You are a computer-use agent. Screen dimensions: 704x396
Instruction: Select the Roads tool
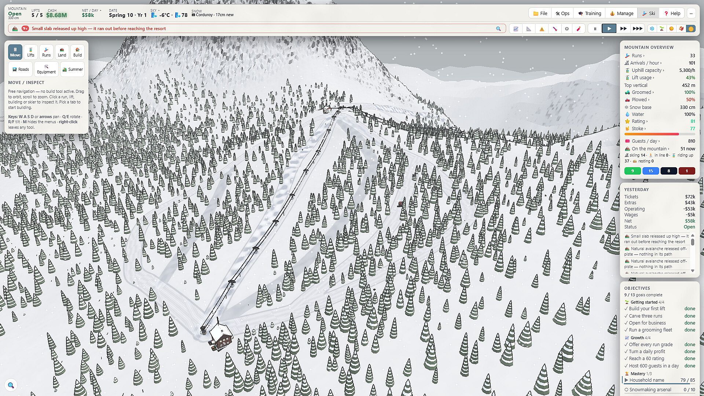coord(21,69)
